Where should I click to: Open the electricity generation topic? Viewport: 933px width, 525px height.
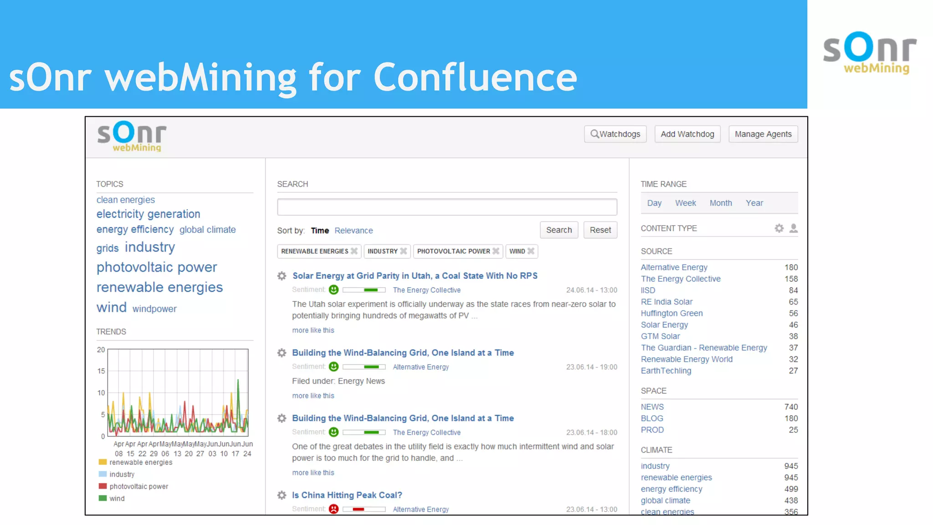tap(149, 214)
